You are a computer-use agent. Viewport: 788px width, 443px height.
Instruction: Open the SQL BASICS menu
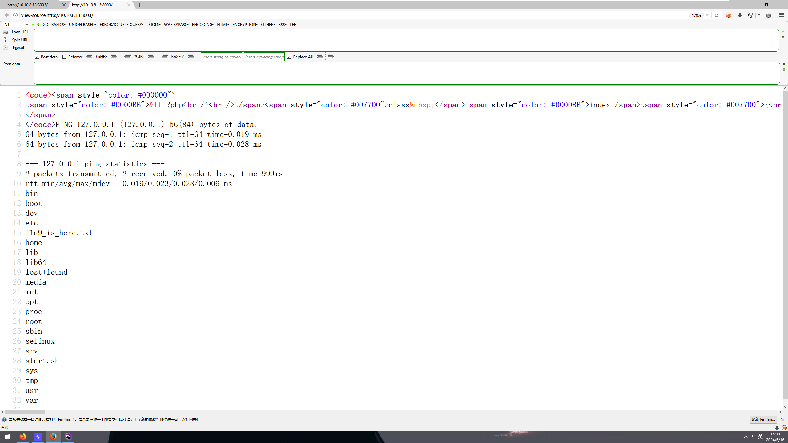(54, 25)
